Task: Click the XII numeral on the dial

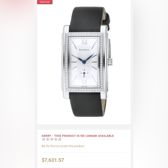Action: pyautogui.click(x=84, y=42)
